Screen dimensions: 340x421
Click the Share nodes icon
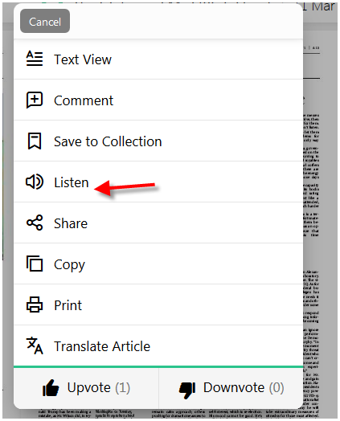click(35, 223)
